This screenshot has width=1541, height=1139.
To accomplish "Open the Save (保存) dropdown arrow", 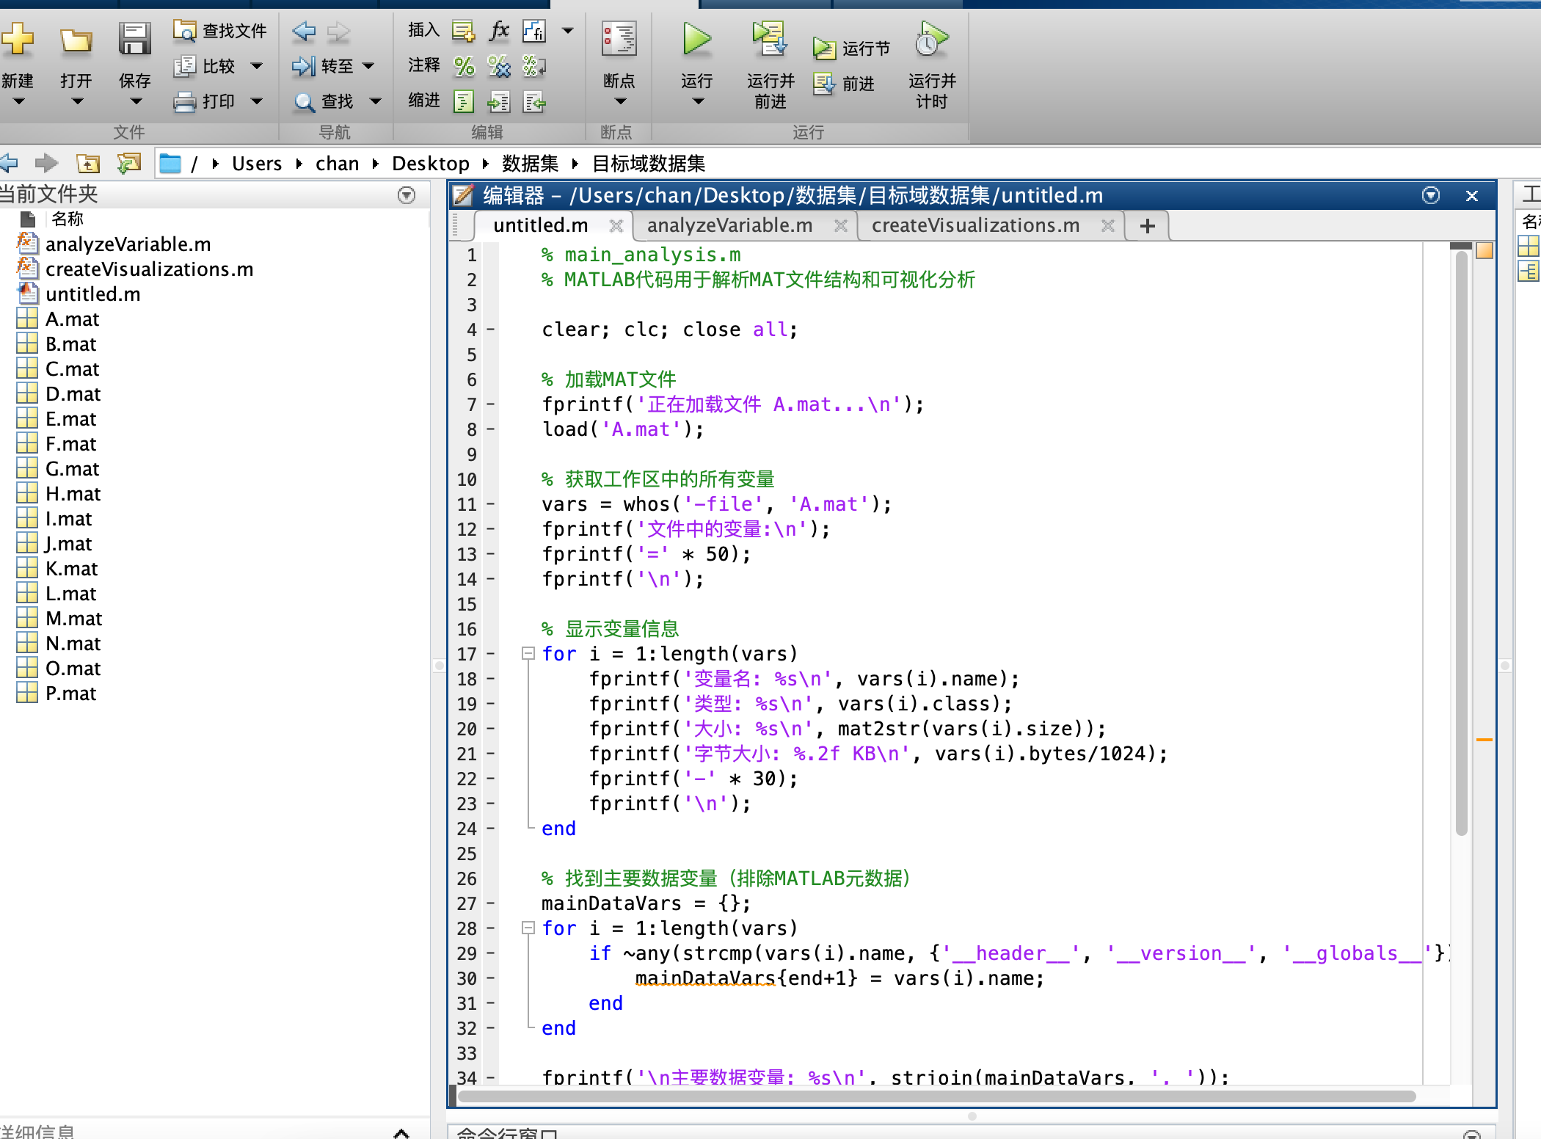I will tap(136, 101).
